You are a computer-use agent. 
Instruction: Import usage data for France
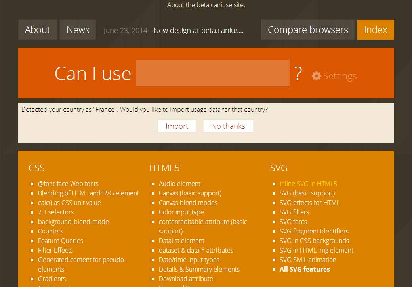tap(177, 126)
